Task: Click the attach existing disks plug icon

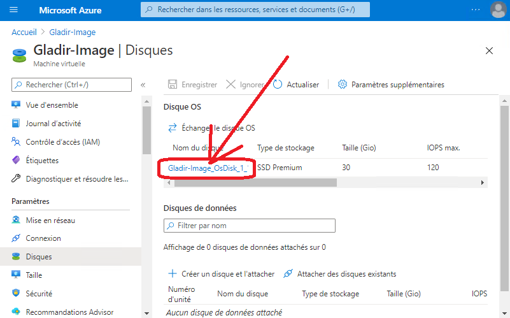Action: click(x=288, y=273)
